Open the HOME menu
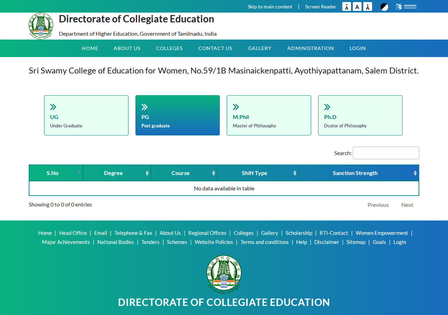The width and height of the screenshot is (448, 315). point(90,48)
